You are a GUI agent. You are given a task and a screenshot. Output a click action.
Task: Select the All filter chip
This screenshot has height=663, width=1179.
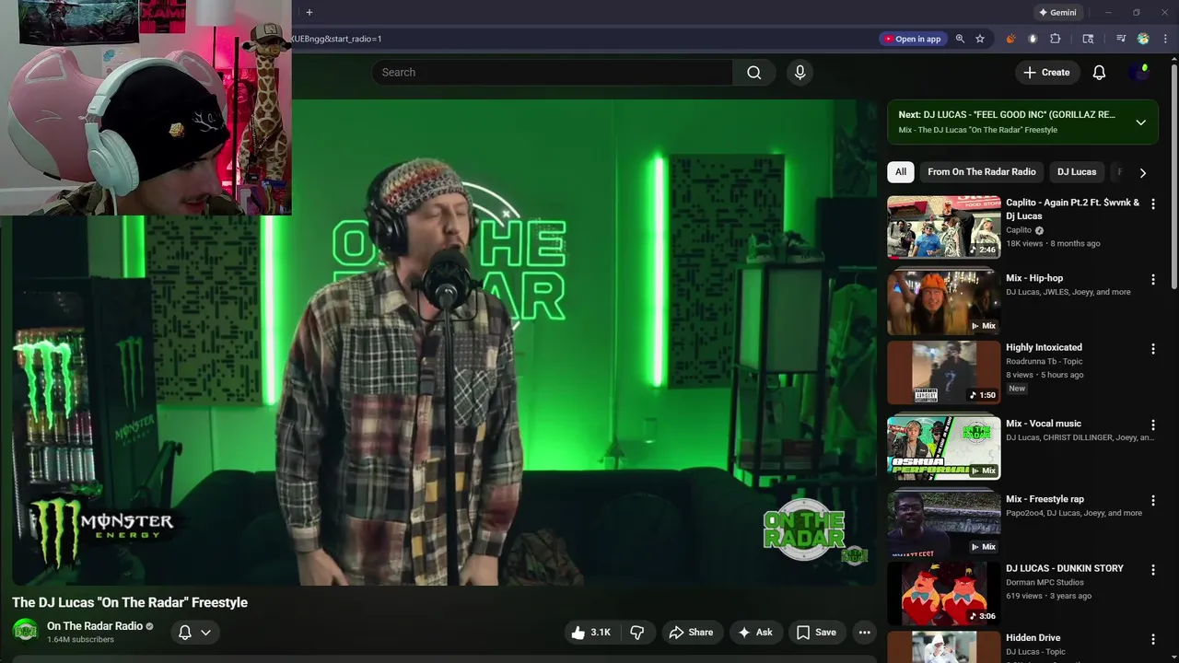coord(901,172)
